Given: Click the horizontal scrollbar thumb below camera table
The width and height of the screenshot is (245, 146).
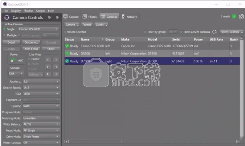Looking at the screenshot, I should (x=95, y=142).
